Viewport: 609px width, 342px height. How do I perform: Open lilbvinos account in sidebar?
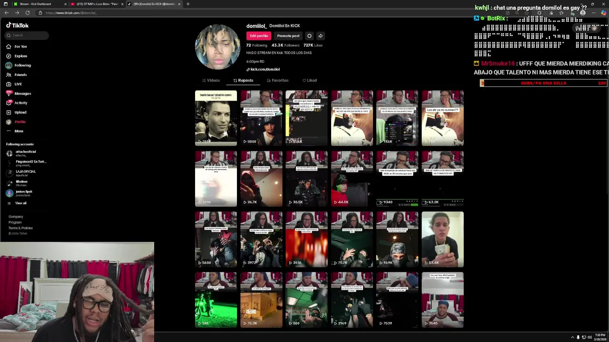point(17,183)
